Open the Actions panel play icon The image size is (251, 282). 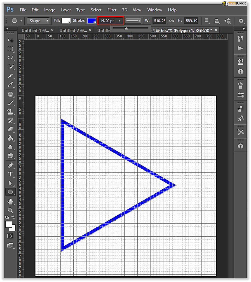coord(240,48)
